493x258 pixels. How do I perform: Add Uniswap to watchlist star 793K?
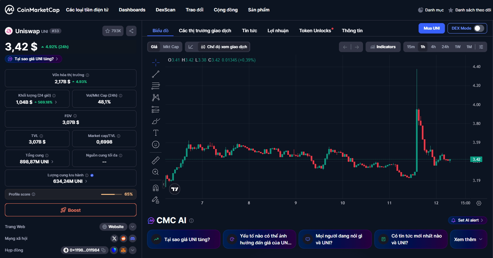(x=113, y=31)
